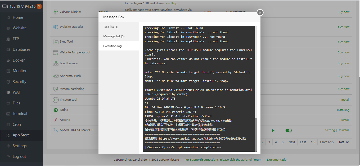Image resolution: width=360 pixels, height=166 pixels.
Task: Click the Home sidebar icon
Action: (x=8, y=17)
